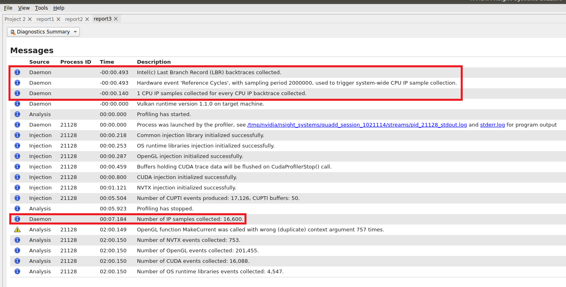
Task: Click the info icon on the IP samples collected row
Action: [x=17, y=219]
